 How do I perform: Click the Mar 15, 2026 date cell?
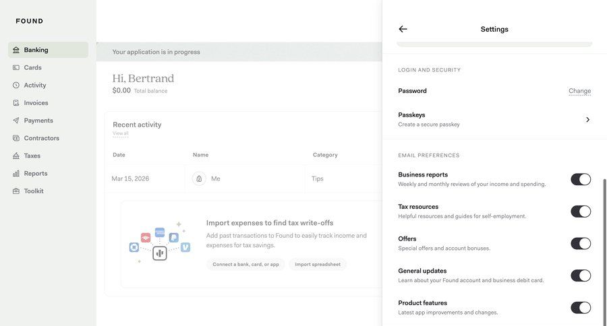coord(130,178)
